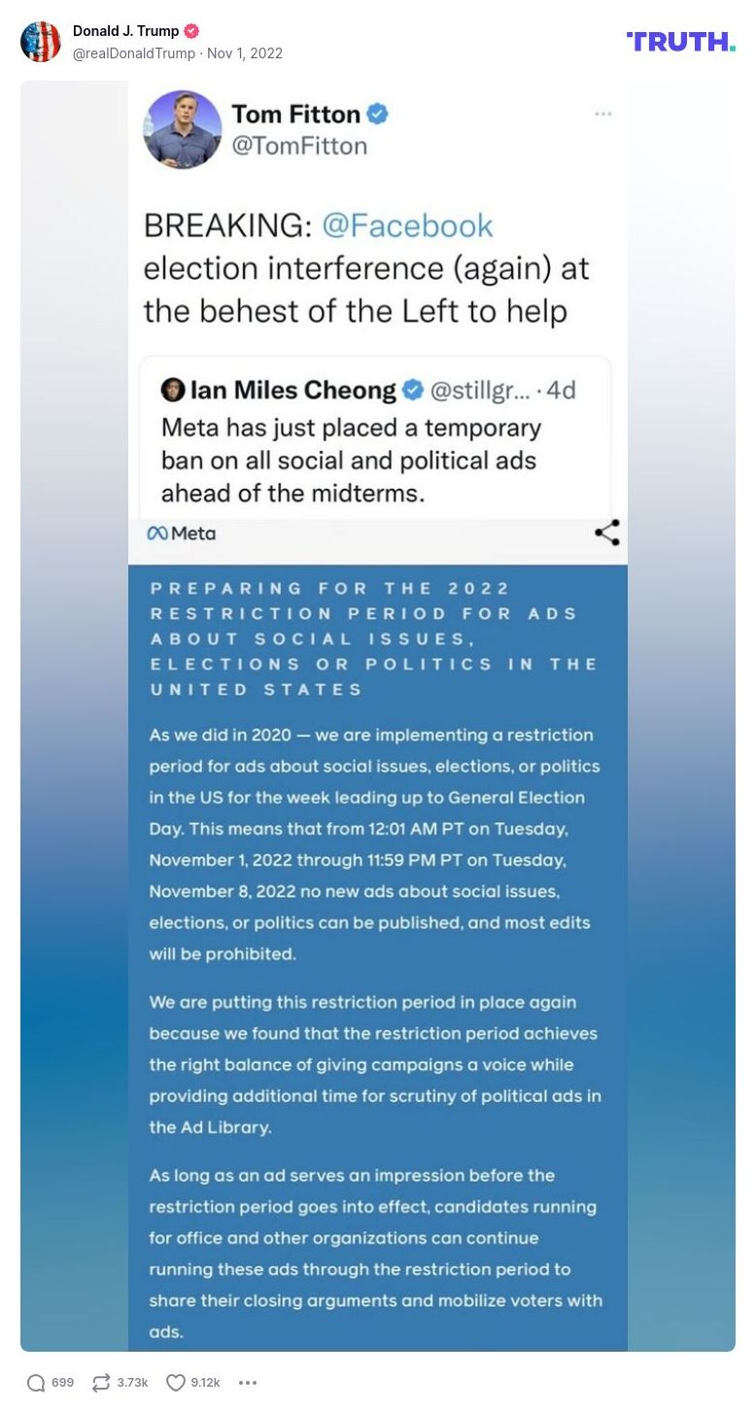Click the 9.12k likes count
Viewport: 756px width, 1412px height.
[203, 1381]
